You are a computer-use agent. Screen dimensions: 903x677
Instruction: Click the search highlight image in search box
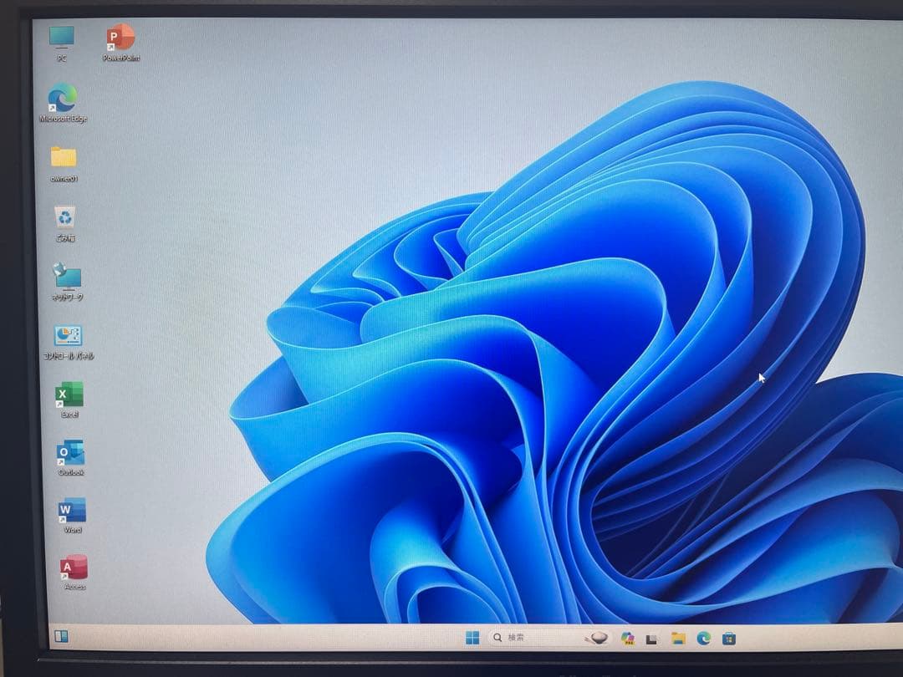pyautogui.click(x=597, y=638)
